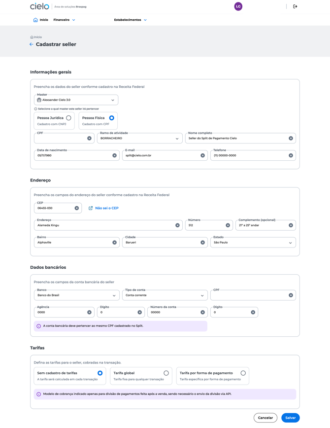Viewport: 330px width, 428px height.
Task: Clear the CEP field value
Action: [x=77, y=208]
